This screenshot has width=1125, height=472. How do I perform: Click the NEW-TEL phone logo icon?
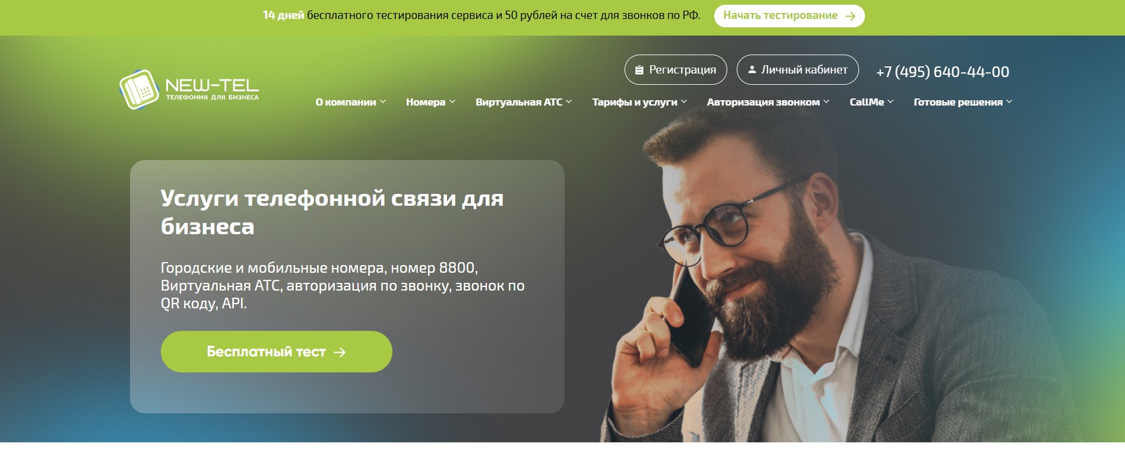point(140,90)
